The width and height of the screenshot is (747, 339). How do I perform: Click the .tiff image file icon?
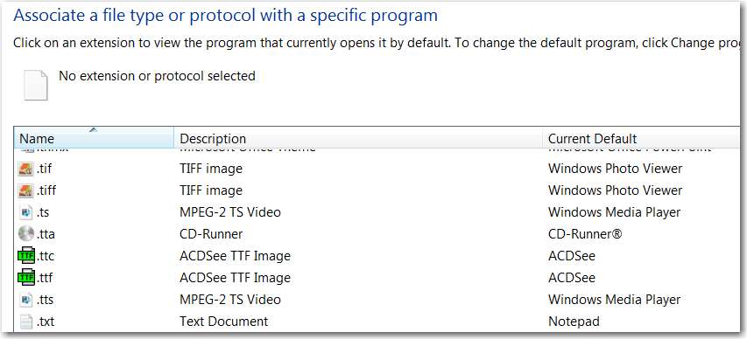25,190
